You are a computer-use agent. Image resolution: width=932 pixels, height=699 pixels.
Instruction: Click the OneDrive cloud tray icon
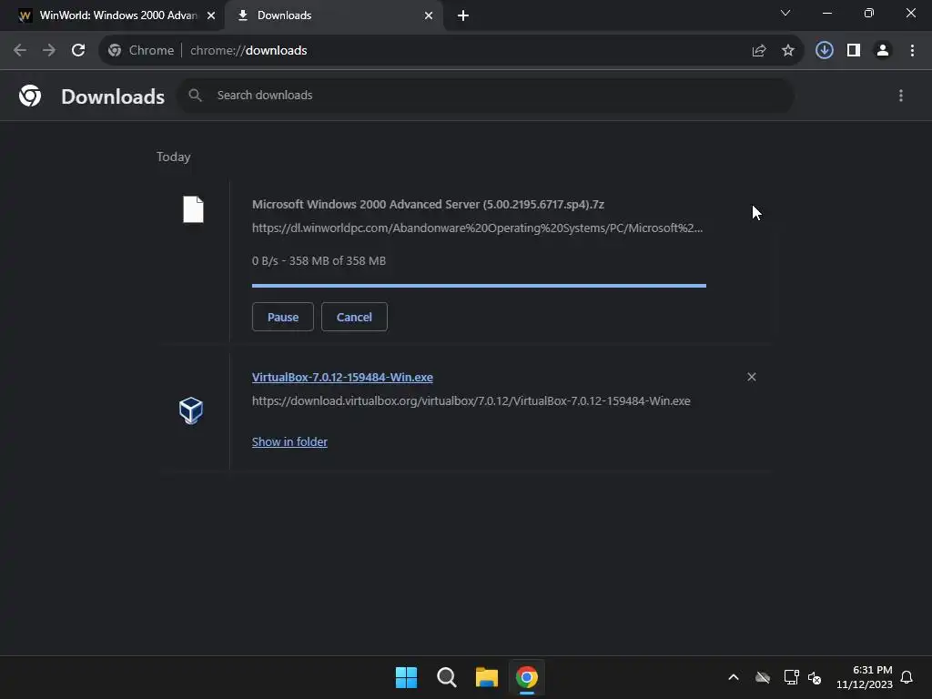point(763,677)
